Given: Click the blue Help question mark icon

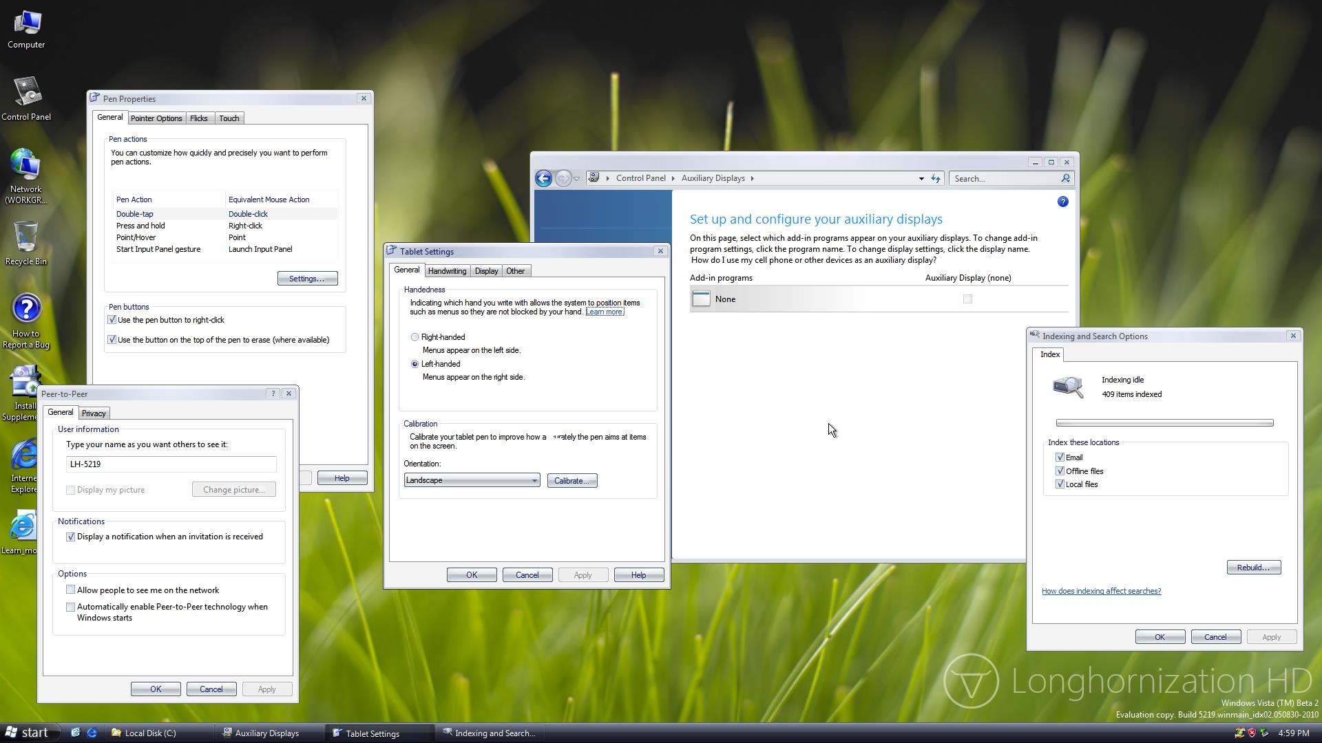Looking at the screenshot, I should coord(1062,202).
